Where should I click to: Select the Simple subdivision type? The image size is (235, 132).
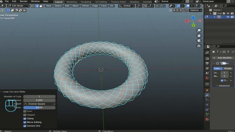point(228,69)
